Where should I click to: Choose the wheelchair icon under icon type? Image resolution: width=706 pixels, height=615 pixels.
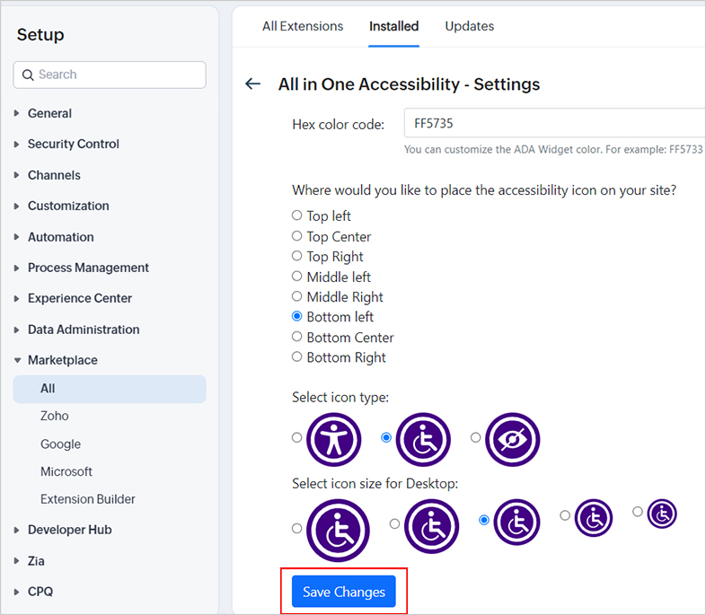423,440
